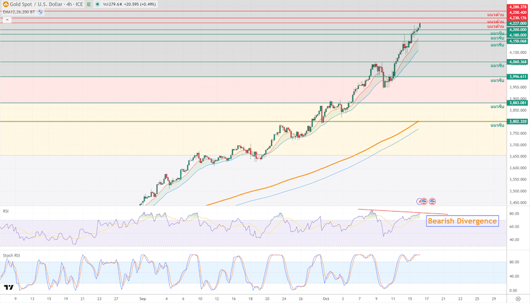The image size is (530, 303).
Task: Click the Oct label on time axis
Action: (x=326, y=297)
